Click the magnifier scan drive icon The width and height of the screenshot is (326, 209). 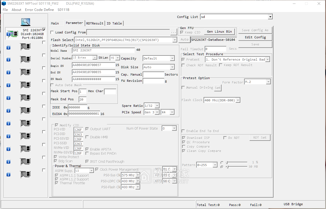click(x=26, y=22)
